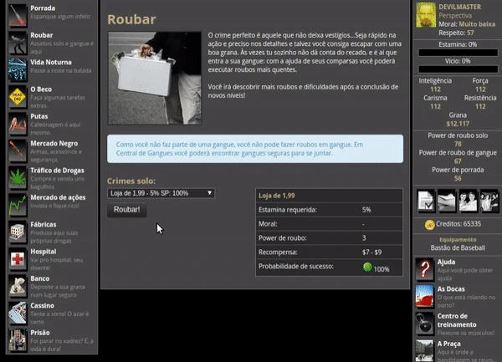Click the briefcase robbery image
Image resolution: width=502 pixels, height=362 pixels.
coord(155,78)
